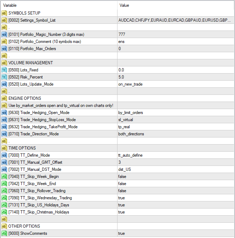Click the double-type icon beside Risk_Percent
The image size is (235, 238).
[4, 77]
